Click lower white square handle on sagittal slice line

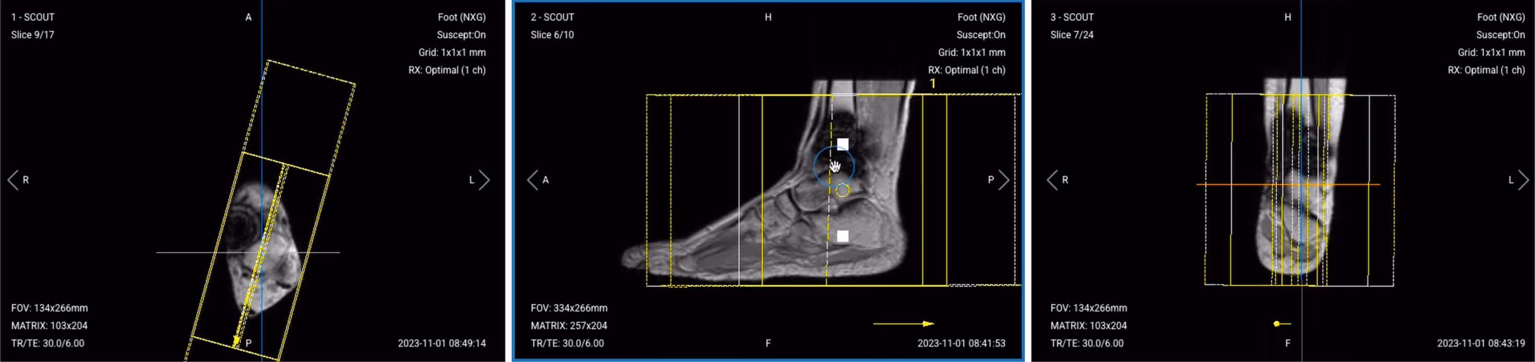point(843,236)
